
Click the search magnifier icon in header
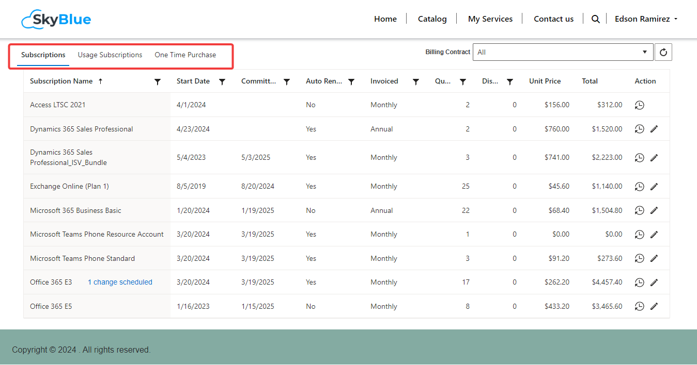click(595, 19)
